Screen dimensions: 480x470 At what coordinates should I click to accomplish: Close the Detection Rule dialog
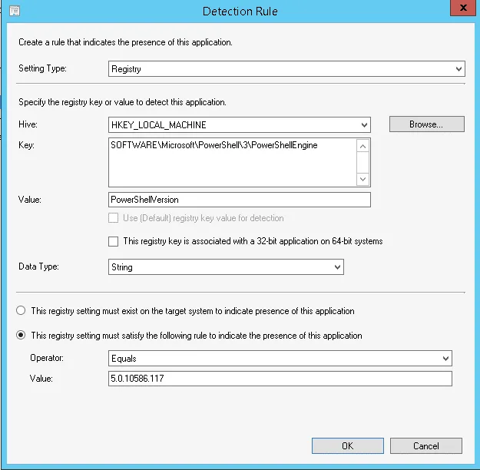click(463, 8)
